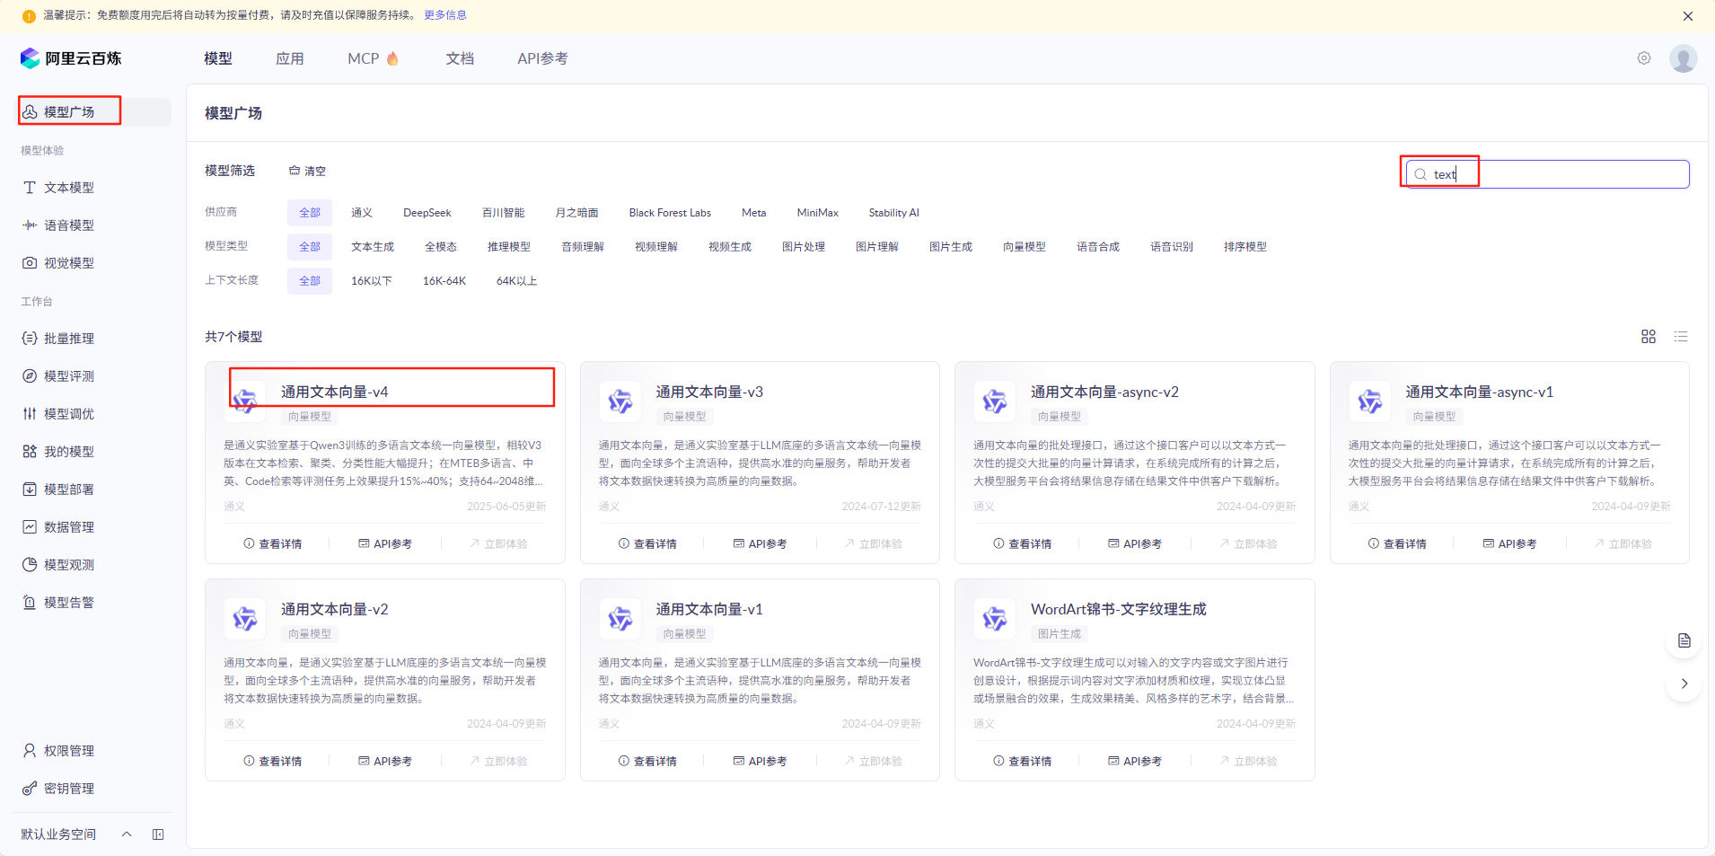Click 立即体验 on 通用文本向量-v4 card

tap(498, 544)
